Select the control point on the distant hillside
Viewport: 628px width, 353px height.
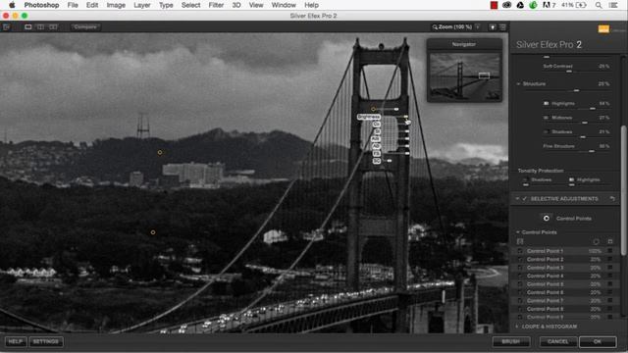coord(160,152)
